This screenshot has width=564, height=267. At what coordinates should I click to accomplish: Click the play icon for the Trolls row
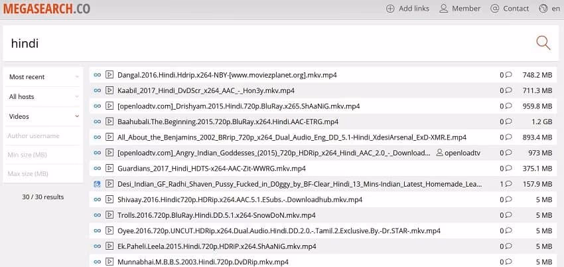point(109,215)
